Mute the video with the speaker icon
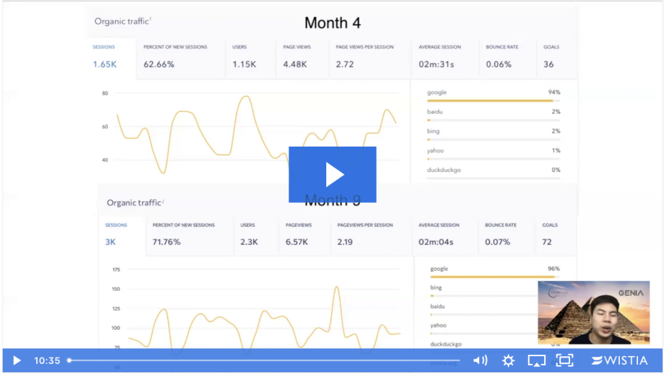 point(480,360)
